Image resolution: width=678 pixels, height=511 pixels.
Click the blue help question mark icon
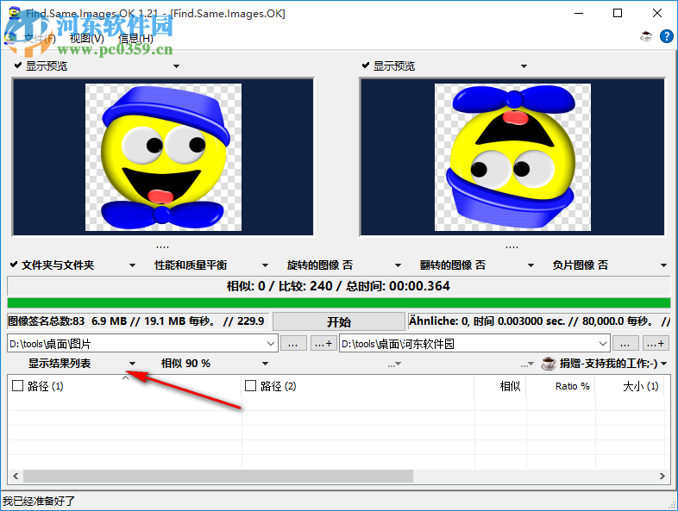[x=666, y=36]
